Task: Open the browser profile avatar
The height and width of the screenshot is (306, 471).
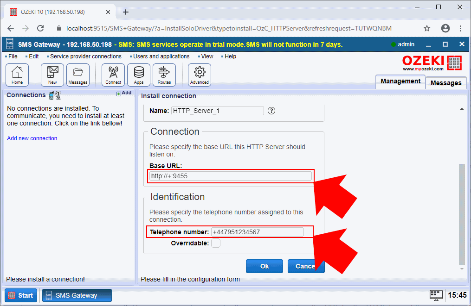Action: coord(445,28)
